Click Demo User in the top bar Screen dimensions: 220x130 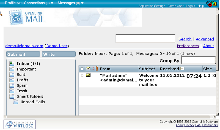pyautogui.click(x=175, y=6)
